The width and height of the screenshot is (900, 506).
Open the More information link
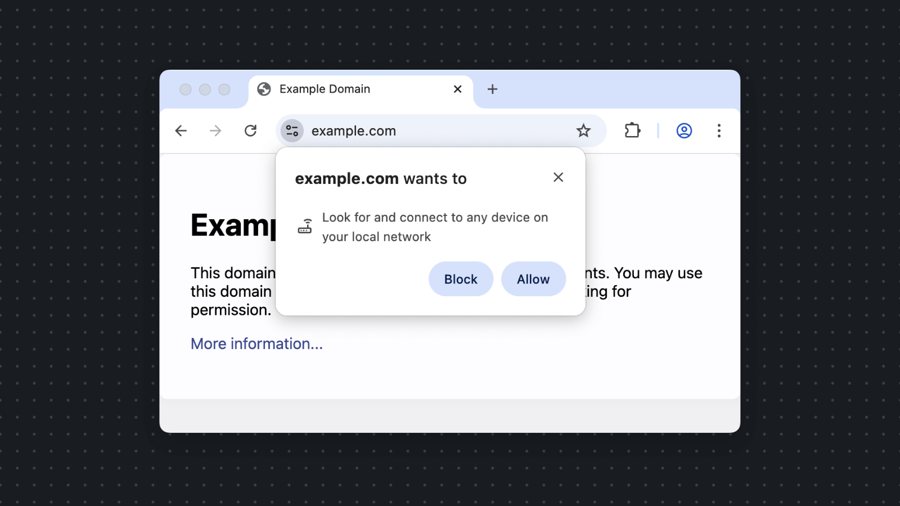coord(256,344)
